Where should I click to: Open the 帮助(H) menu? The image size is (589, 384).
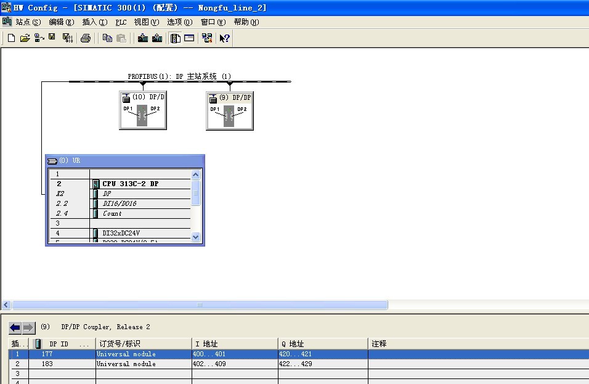246,22
